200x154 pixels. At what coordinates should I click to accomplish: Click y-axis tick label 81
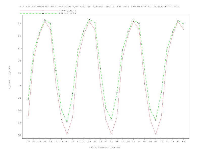[x=19, y=48]
